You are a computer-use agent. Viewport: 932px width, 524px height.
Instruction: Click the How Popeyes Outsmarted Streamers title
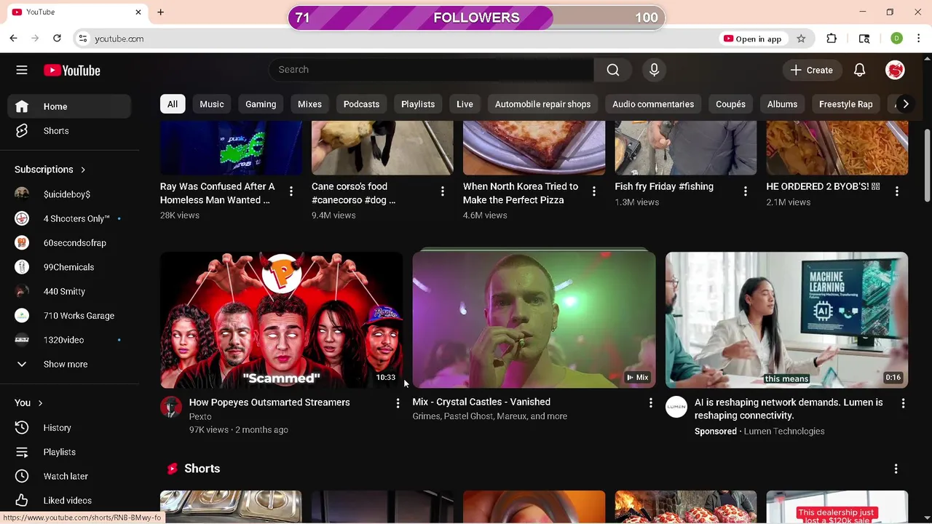[x=269, y=402]
